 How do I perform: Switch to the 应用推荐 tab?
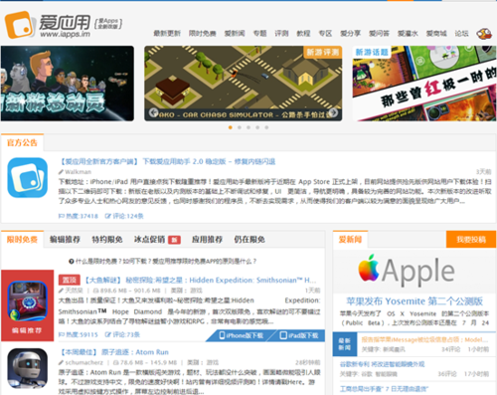[207, 240]
